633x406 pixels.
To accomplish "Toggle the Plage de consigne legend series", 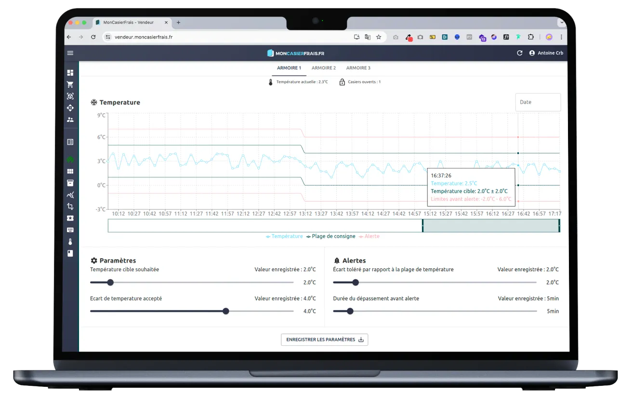I will (x=331, y=236).
